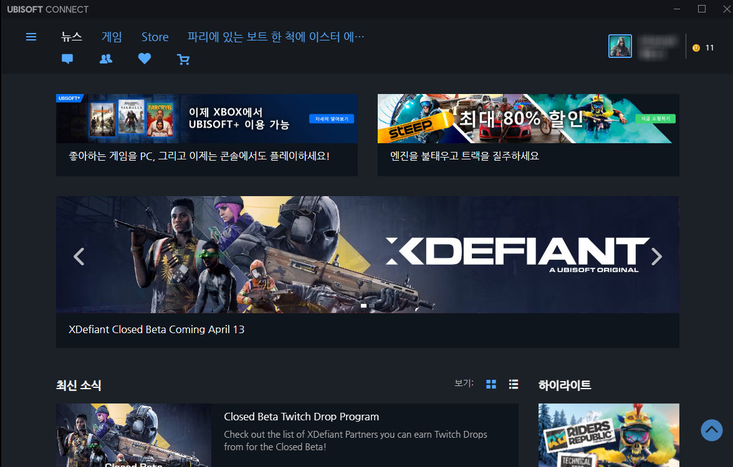Click the Ubisoft units coin icon

point(696,47)
